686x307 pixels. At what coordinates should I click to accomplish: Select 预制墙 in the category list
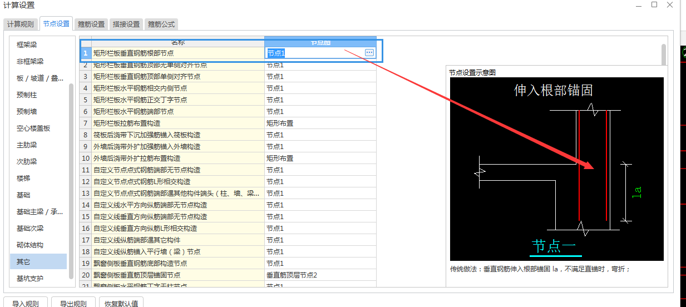click(27, 111)
